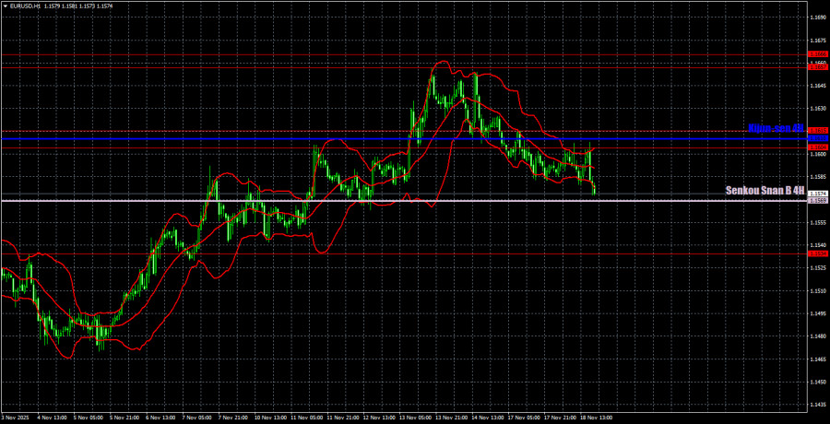Select the Kijun-sen 4H label
The image size is (830, 424).
coord(776,129)
